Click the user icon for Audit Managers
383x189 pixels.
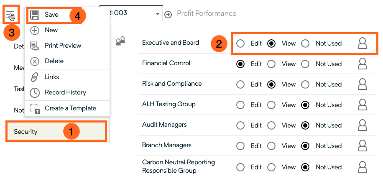coord(363,125)
